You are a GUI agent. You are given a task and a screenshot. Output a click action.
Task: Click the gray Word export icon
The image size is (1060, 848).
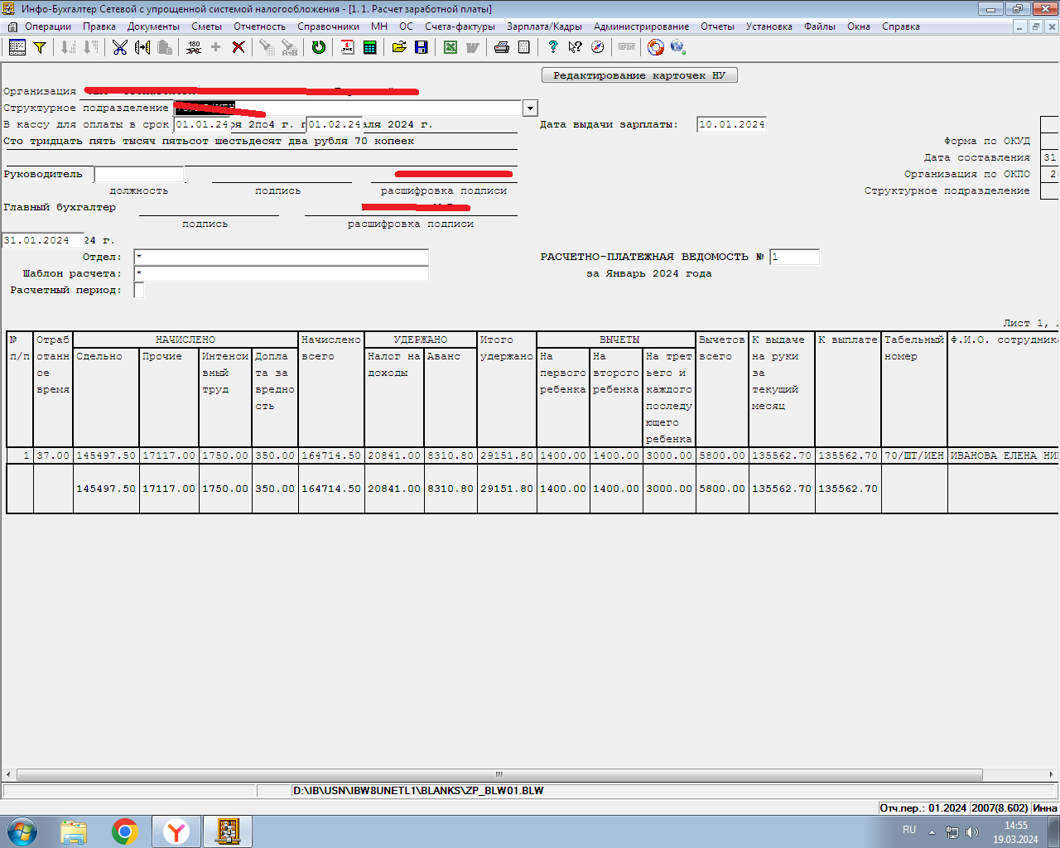pyautogui.click(x=473, y=47)
